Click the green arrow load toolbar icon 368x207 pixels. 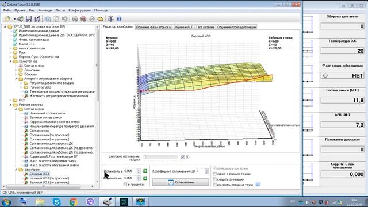[21, 19]
